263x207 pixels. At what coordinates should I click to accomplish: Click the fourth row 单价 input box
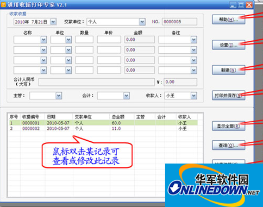(x=109, y=70)
